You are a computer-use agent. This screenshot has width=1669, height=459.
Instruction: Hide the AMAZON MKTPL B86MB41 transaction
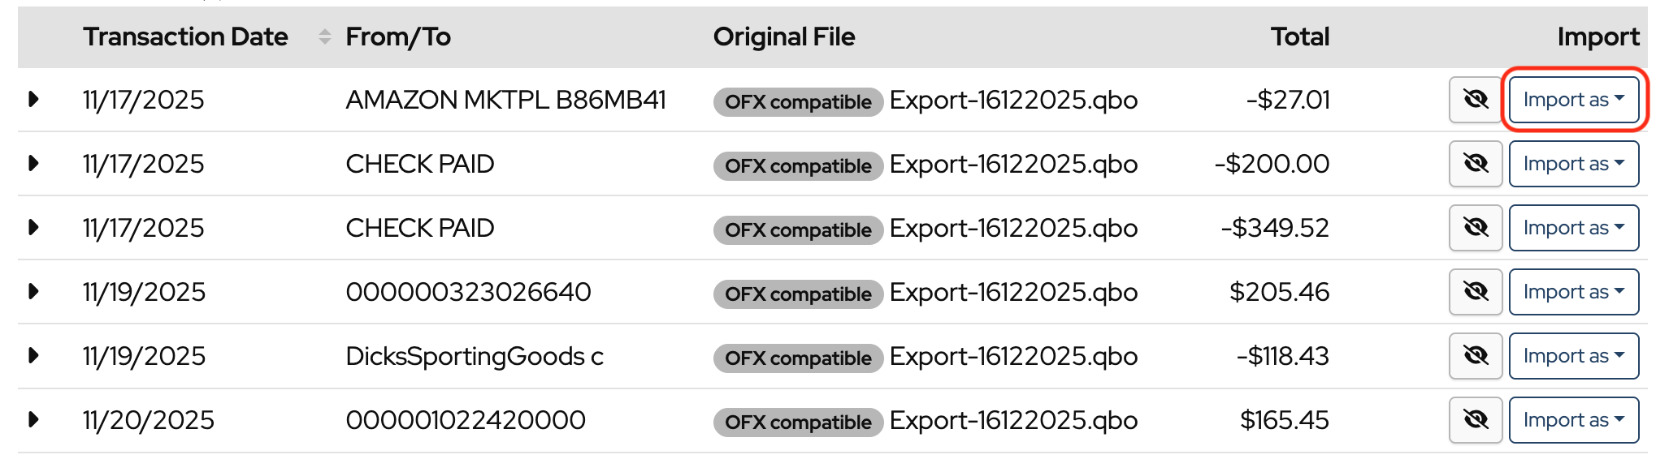1475,100
